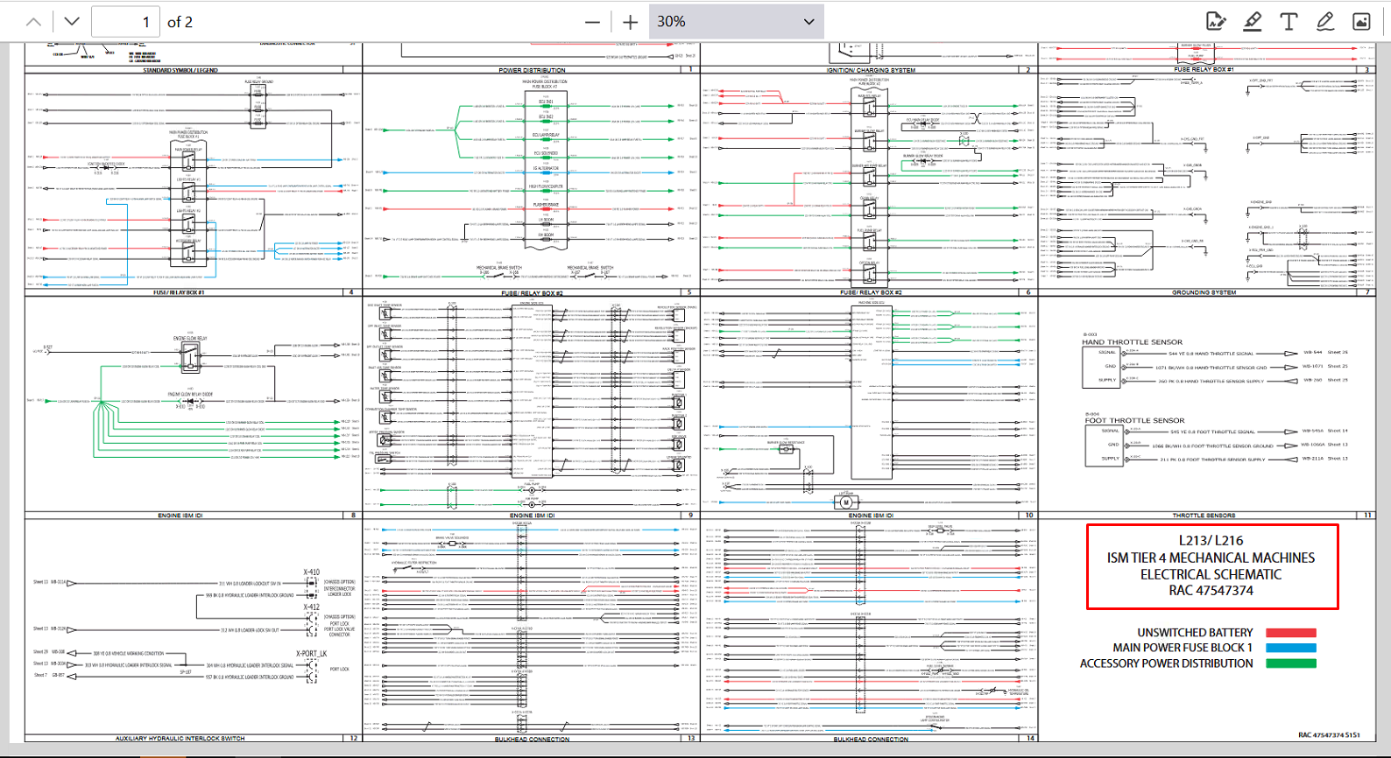
Task: Click the blue Main Power Fuse Block swatch
Action: (x=1291, y=649)
